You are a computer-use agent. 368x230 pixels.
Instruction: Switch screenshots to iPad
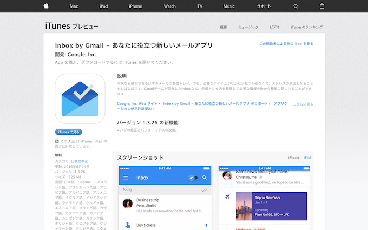(x=307, y=157)
